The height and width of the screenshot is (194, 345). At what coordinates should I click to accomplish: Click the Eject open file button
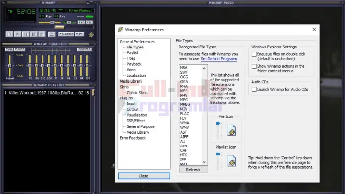pyautogui.click(x=52, y=34)
